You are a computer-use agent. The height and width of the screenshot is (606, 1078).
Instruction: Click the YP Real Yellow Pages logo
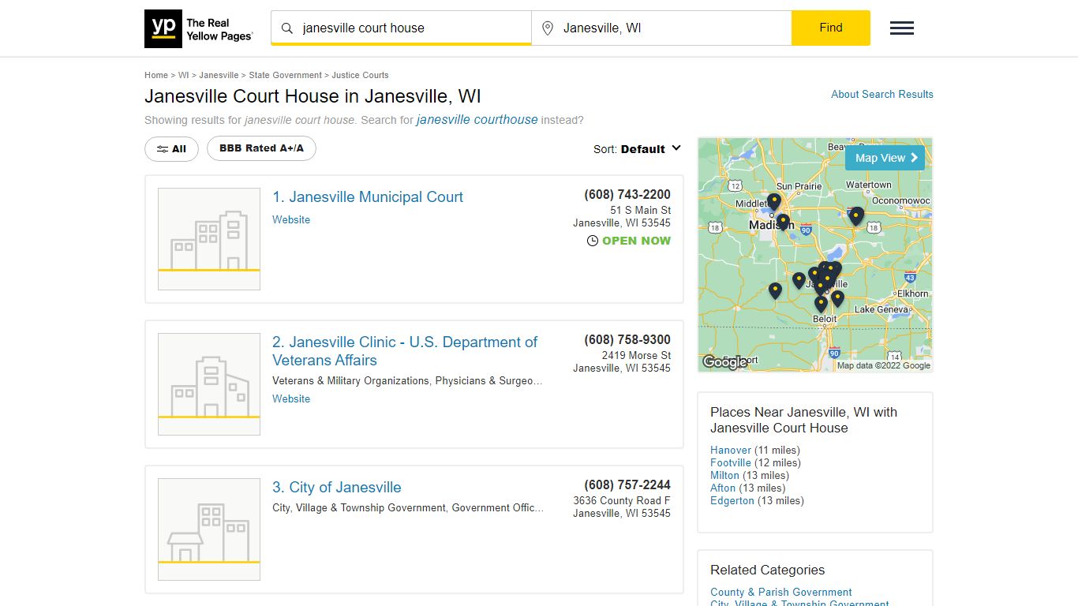[199, 29]
